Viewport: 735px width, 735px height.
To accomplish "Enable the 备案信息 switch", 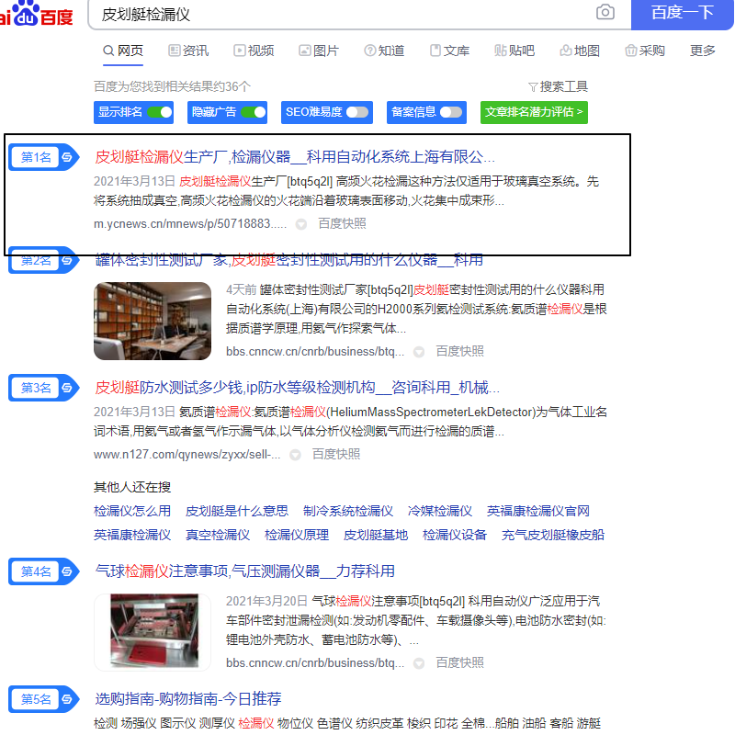I will coord(451,112).
